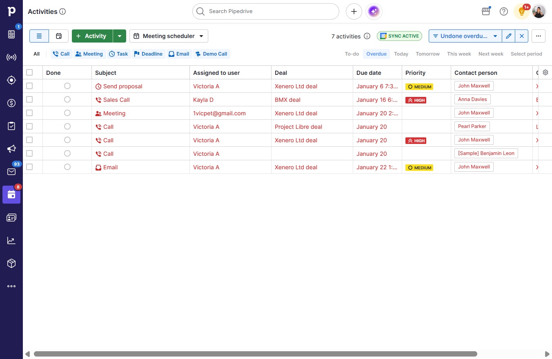
Task: Check the Sales Call row checkbox
Action: pyautogui.click(x=29, y=99)
